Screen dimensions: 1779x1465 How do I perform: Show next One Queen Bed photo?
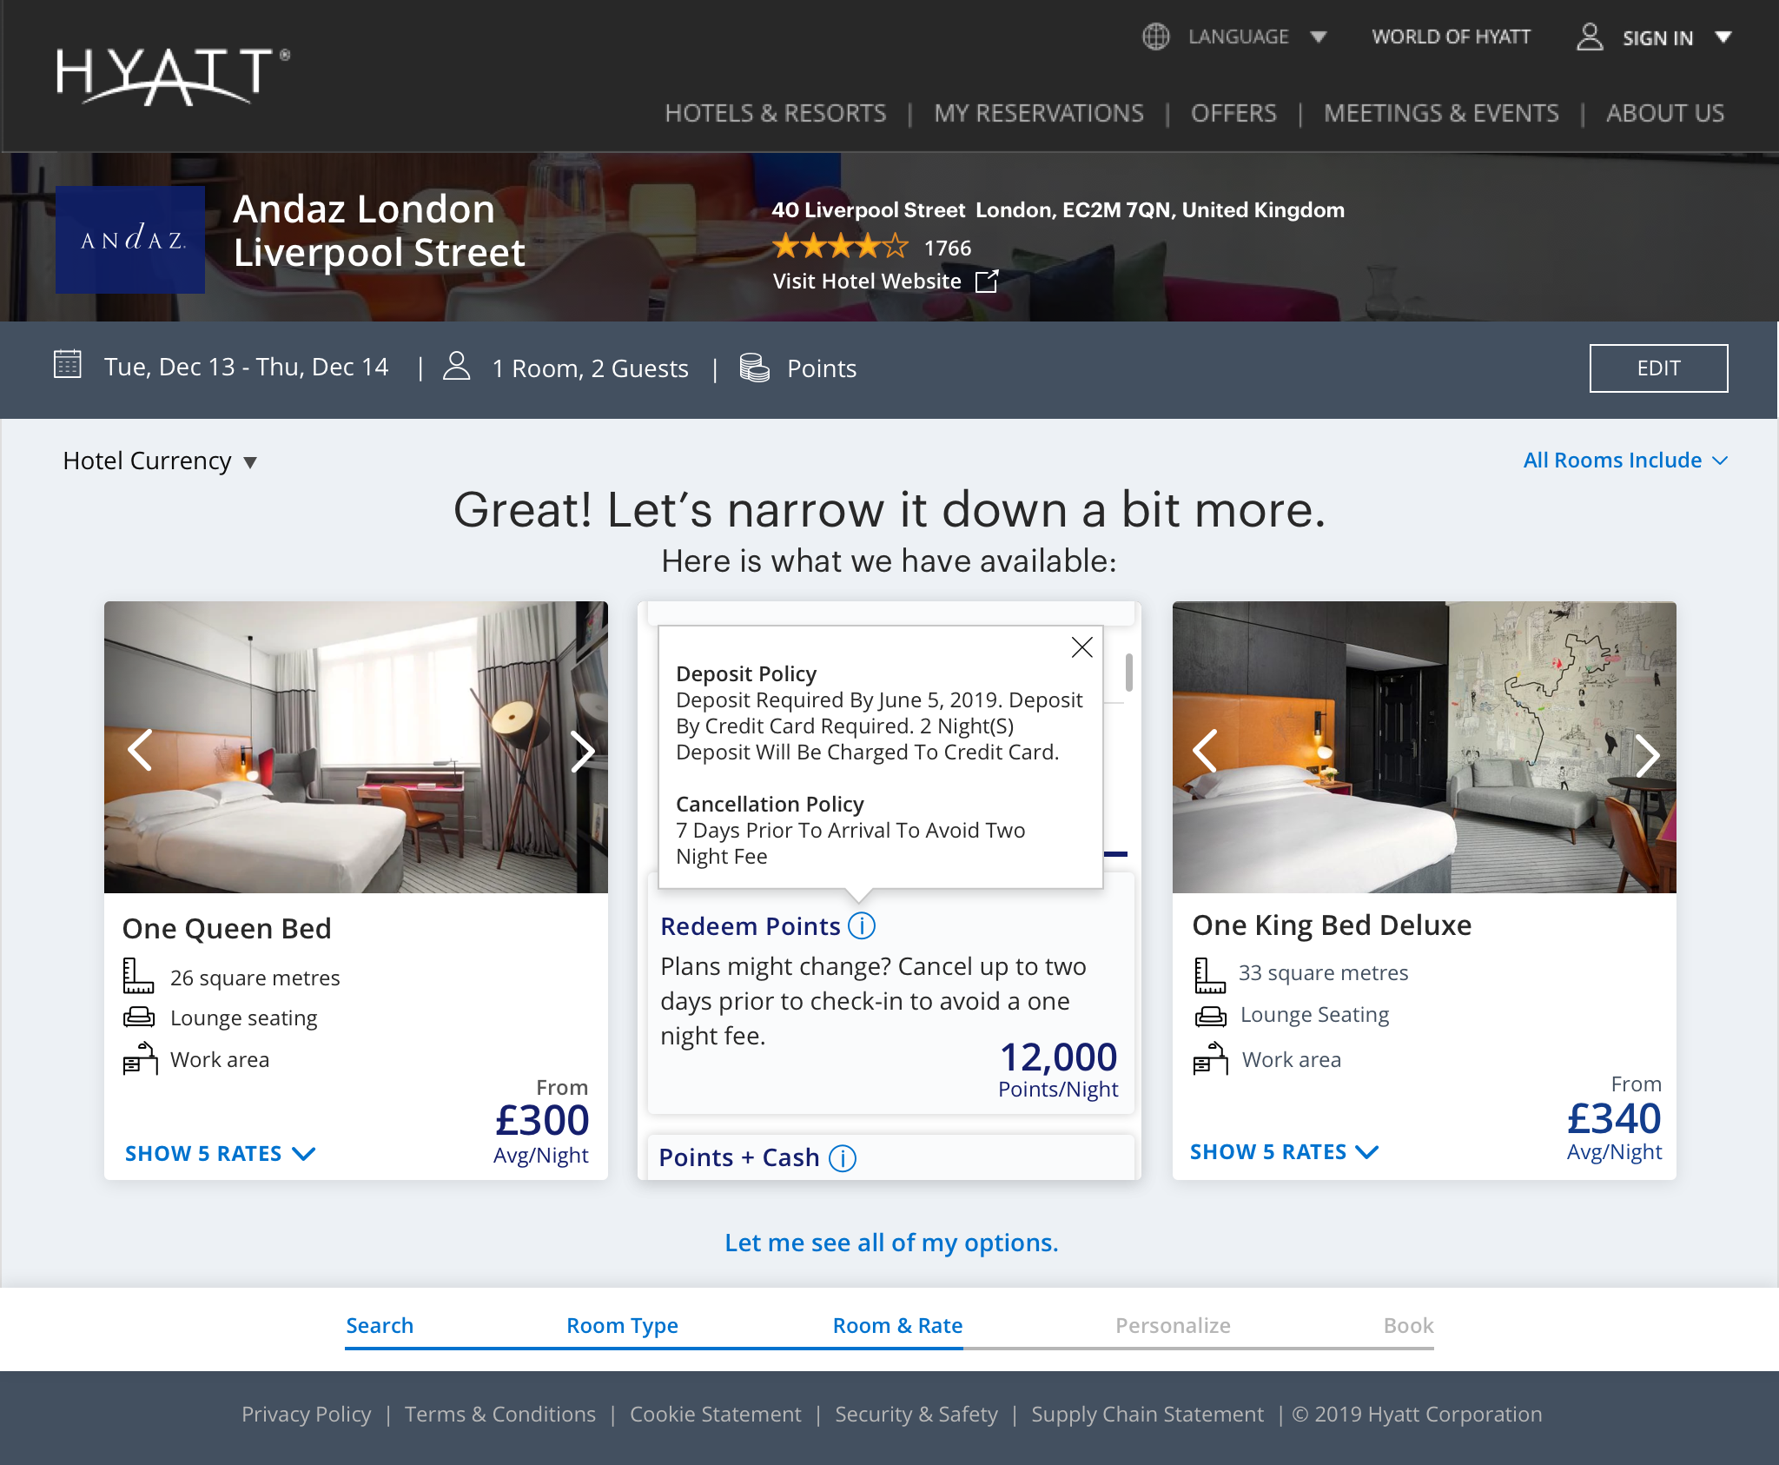(x=582, y=751)
